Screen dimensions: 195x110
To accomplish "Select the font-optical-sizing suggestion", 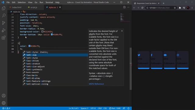I will coord(55,84).
